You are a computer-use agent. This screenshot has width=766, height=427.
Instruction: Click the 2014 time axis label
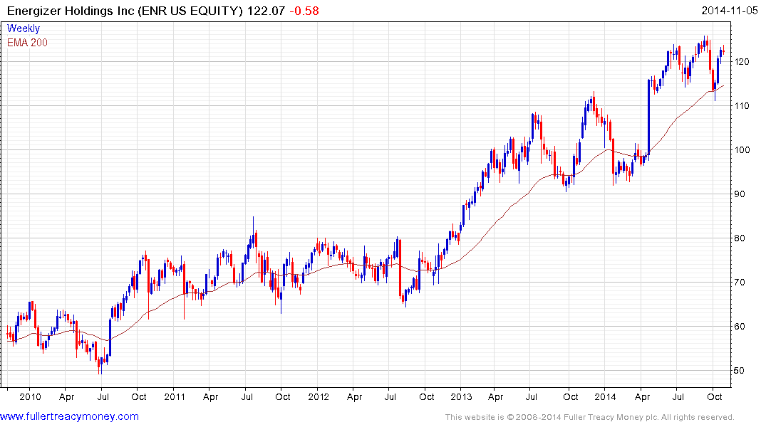pyautogui.click(x=605, y=396)
